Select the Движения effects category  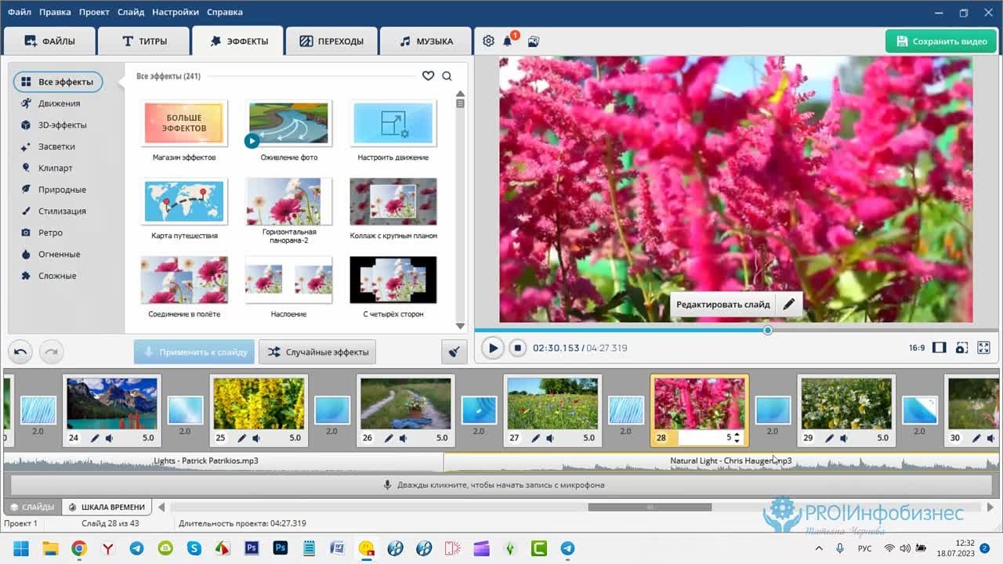(59, 103)
